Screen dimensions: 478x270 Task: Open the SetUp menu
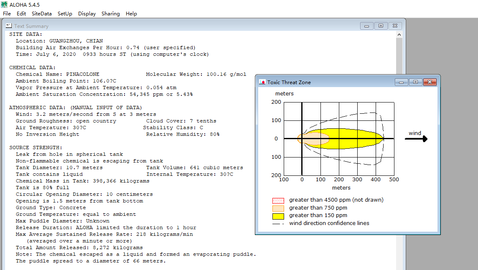pyautogui.click(x=65, y=14)
